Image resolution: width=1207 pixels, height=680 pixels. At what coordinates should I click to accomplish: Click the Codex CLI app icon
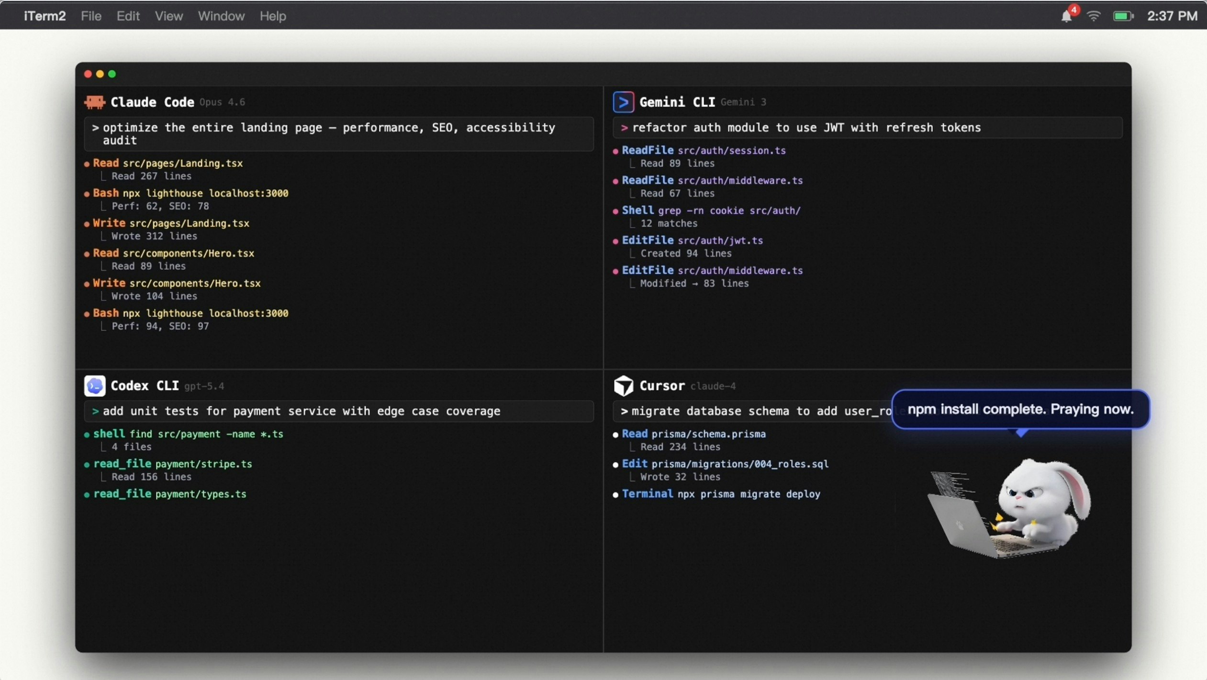(x=94, y=385)
